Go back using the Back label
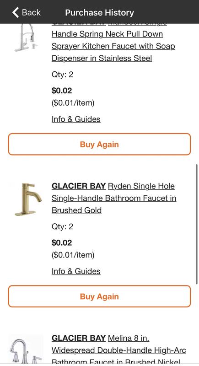The width and height of the screenshot is (199, 366). (x=31, y=12)
